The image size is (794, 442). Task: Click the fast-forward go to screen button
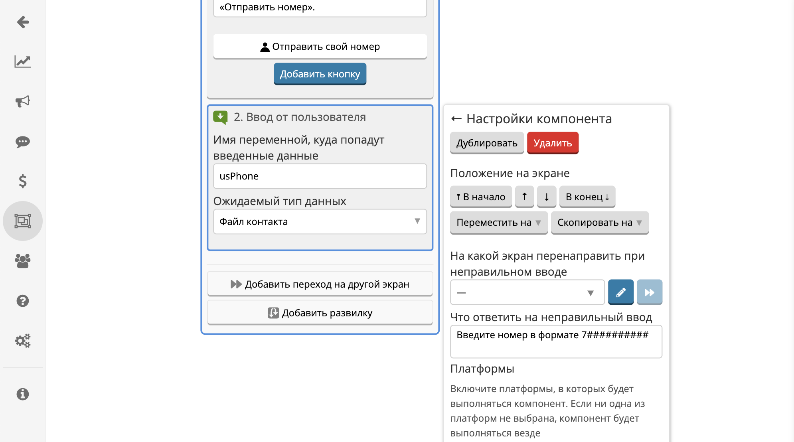650,292
